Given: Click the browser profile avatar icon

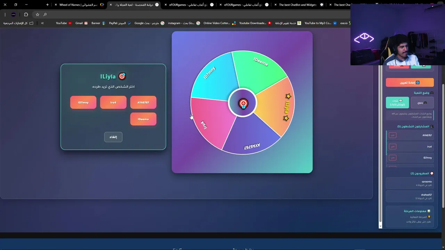Looking at the screenshot, I should [13, 15].
